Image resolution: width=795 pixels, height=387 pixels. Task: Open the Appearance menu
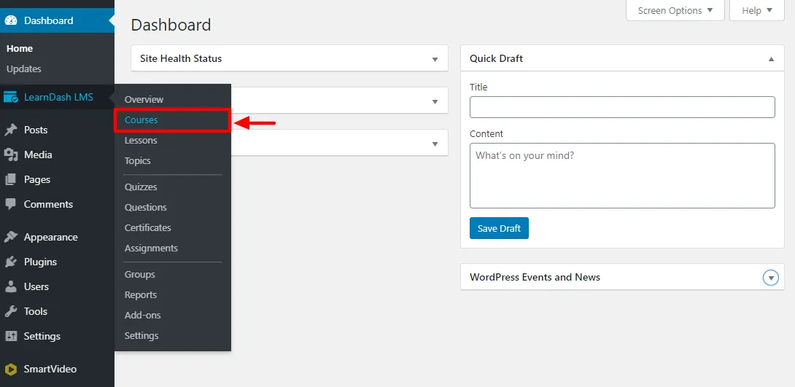[x=51, y=238]
